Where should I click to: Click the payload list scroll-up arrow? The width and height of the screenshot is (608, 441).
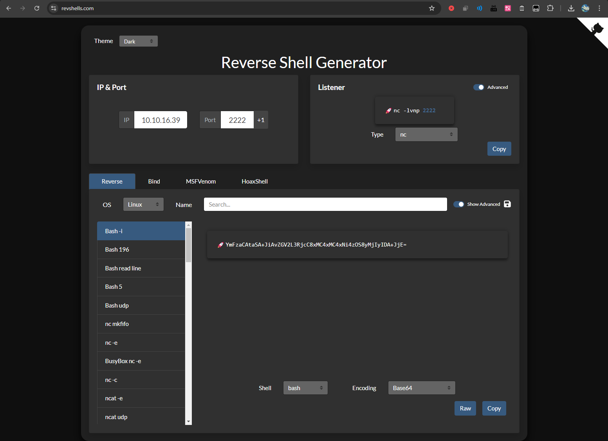click(x=189, y=225)
